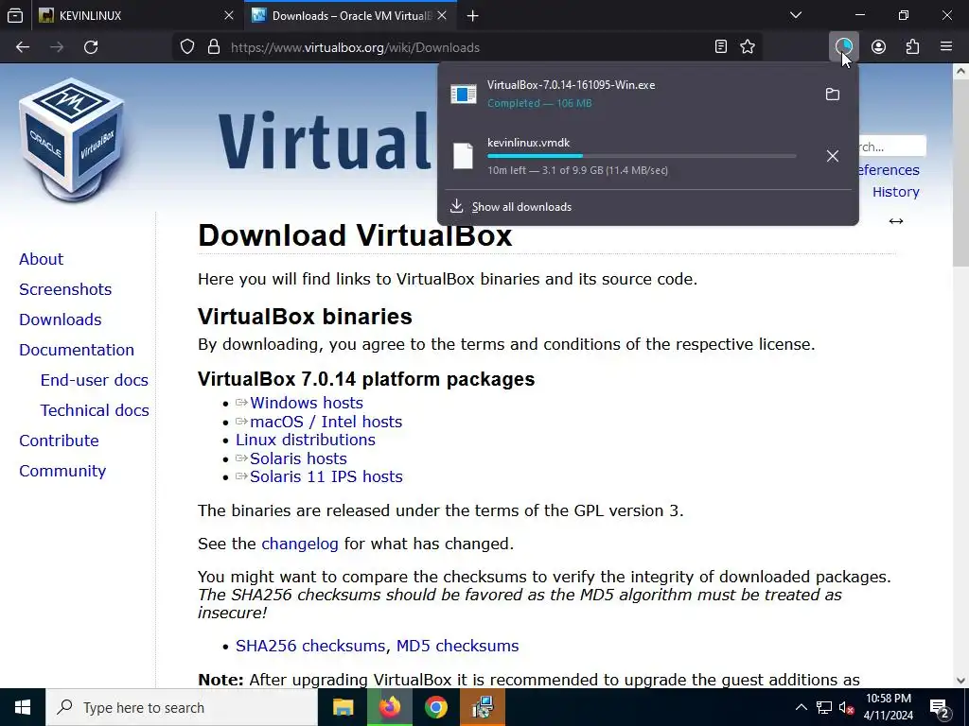Open the Downloads sidebar link
Image resolution: width=969 pixels, height=726 pixels.
tap(61, 320)
